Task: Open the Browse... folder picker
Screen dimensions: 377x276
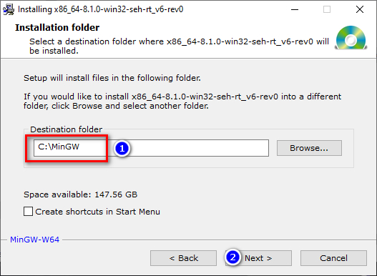Action: [x=309, y=148]
